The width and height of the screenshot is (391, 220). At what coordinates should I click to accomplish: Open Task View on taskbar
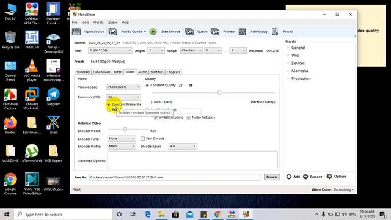(133, 215)
